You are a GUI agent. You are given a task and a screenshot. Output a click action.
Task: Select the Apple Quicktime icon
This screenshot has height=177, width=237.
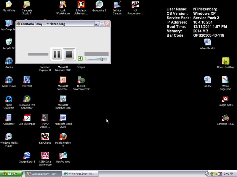pos(9,99)
